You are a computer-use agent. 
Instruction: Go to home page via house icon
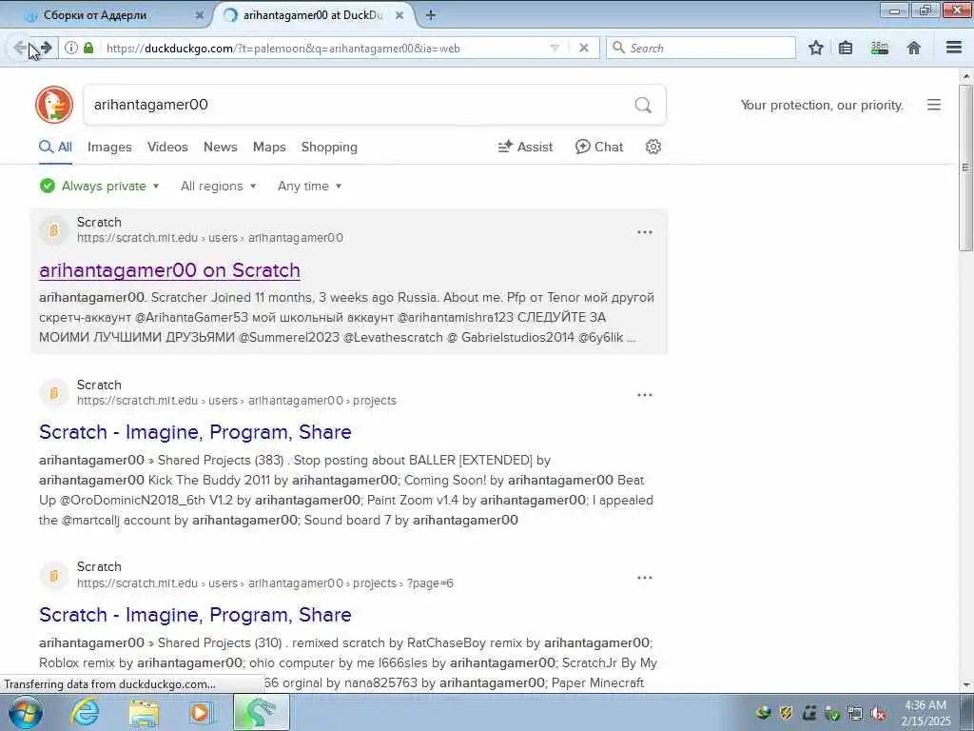tap(914, 48)
